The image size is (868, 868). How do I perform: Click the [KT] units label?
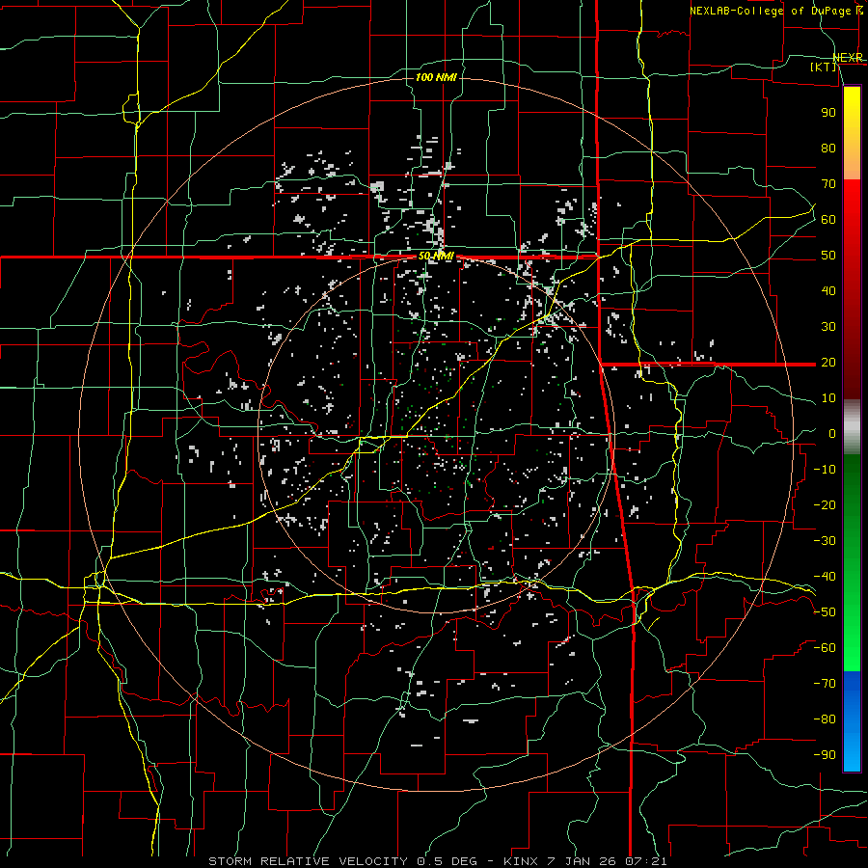[824, 67]
